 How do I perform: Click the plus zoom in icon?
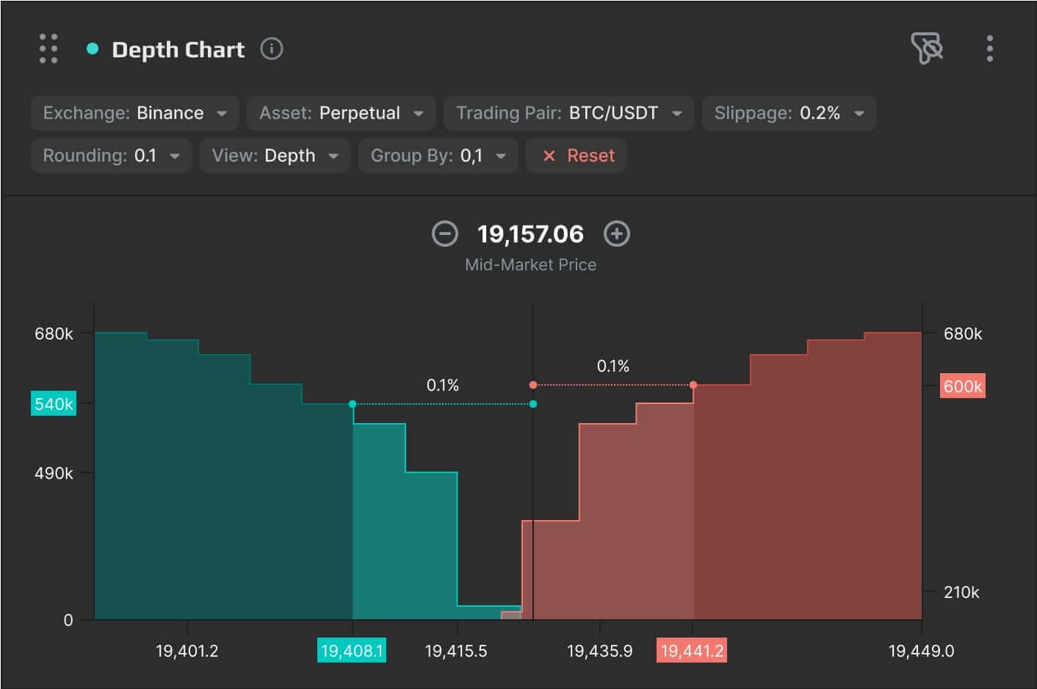click(x=616, y=234)
